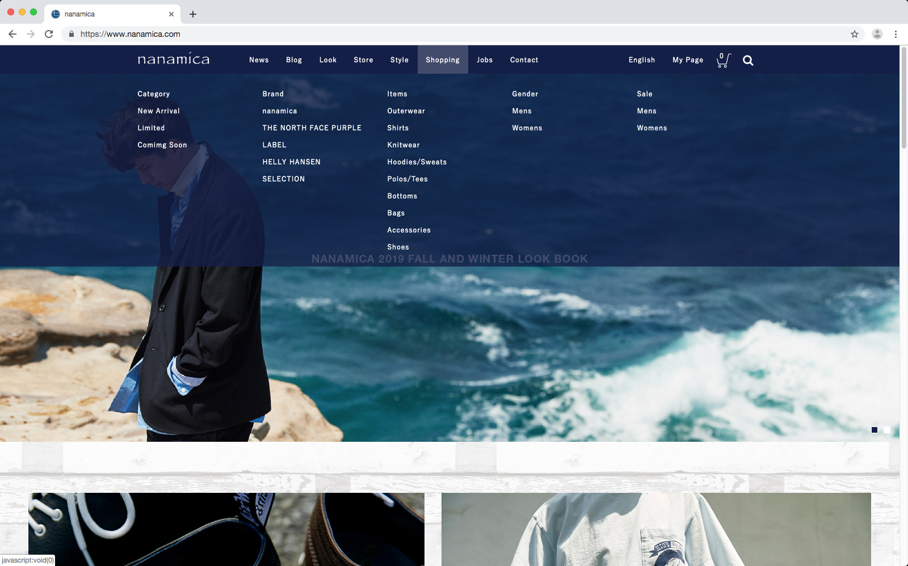
Task: Choose the HELLY HANSEN brand
Action: (291, 162)
